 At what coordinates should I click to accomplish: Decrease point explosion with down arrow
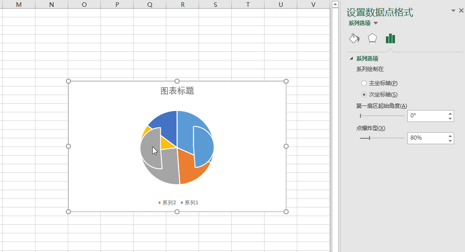coord(450,141)
